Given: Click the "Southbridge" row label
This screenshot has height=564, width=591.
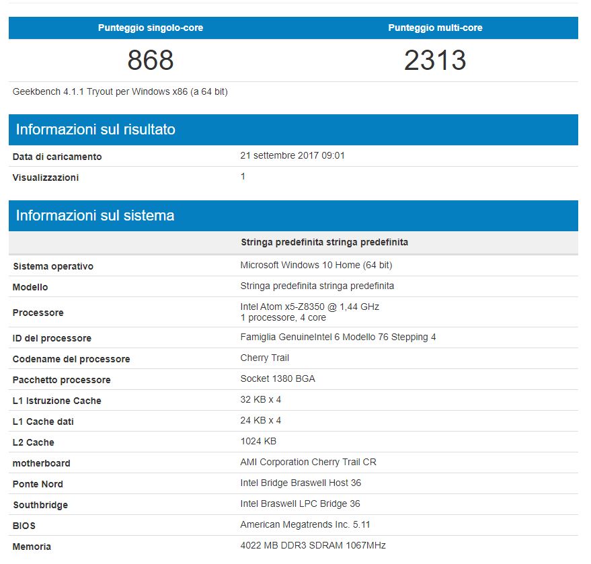Looking at the screenshot, I should [40, 506].
